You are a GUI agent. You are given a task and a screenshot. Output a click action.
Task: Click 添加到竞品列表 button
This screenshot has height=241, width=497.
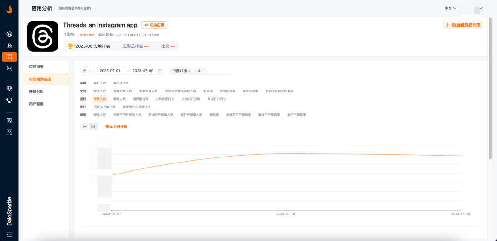[x=463, y=25]
